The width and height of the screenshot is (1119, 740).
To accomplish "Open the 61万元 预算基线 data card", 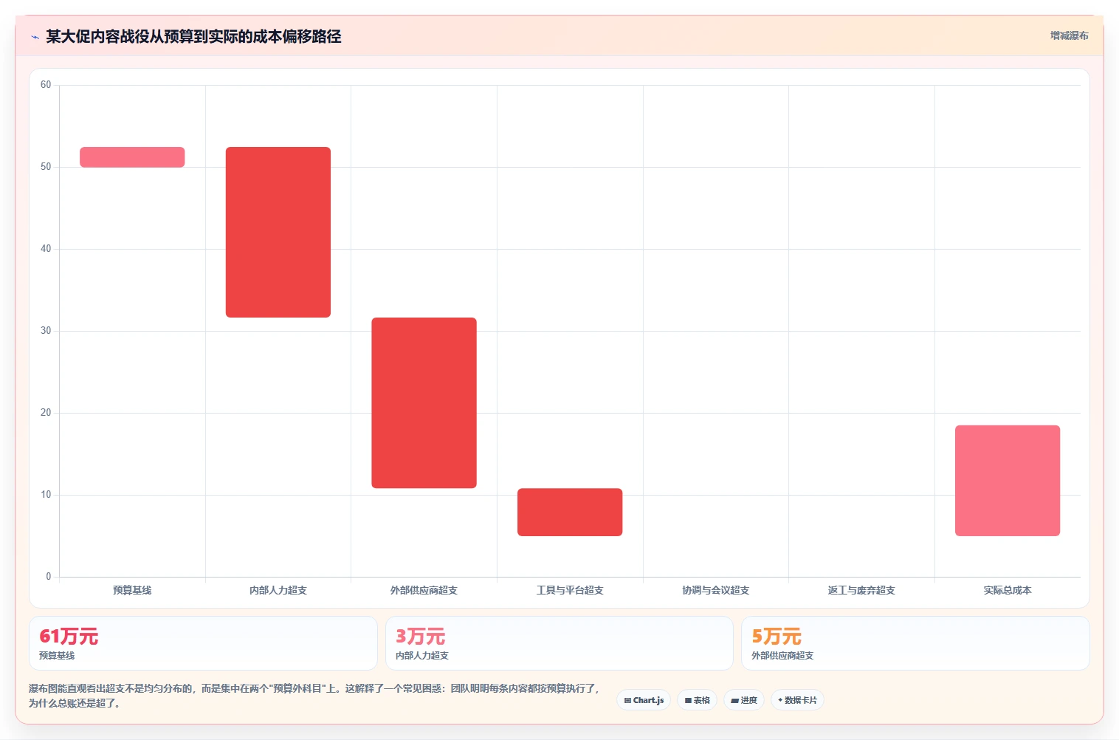I will point(203,643).
